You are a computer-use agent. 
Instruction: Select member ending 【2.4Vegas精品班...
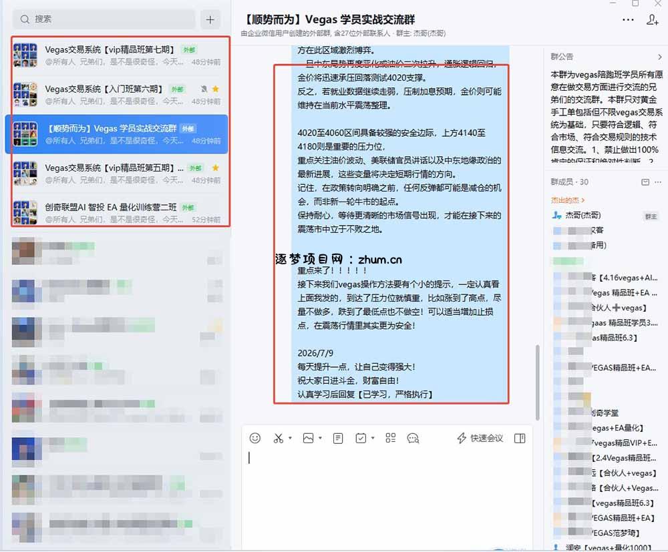coord(605,458)
